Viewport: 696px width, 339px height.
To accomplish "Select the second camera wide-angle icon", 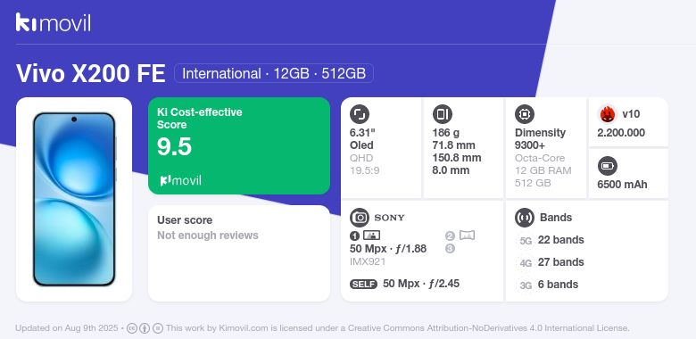I will [x=467, y=236].
